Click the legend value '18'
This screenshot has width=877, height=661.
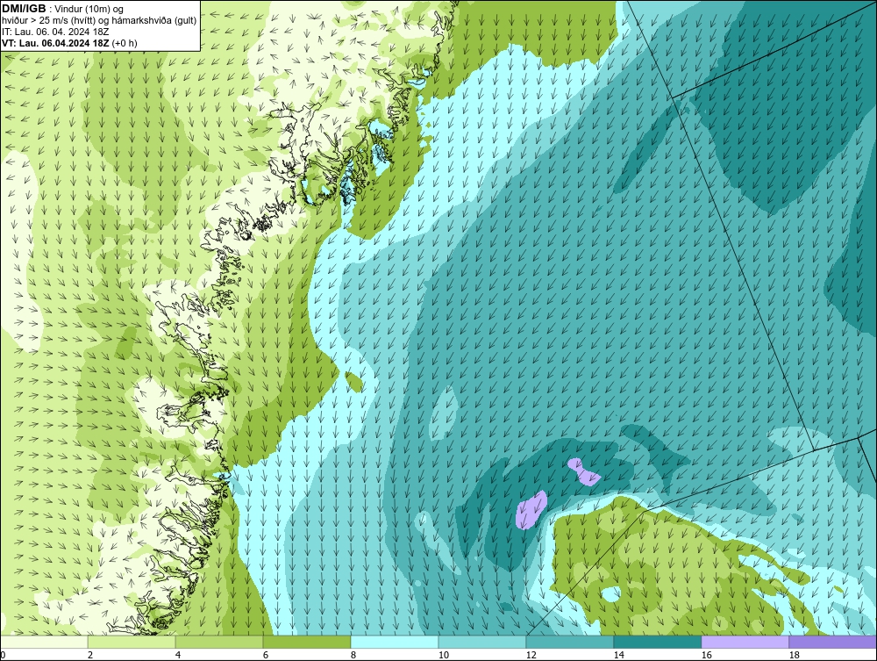(x=794, y=655)
